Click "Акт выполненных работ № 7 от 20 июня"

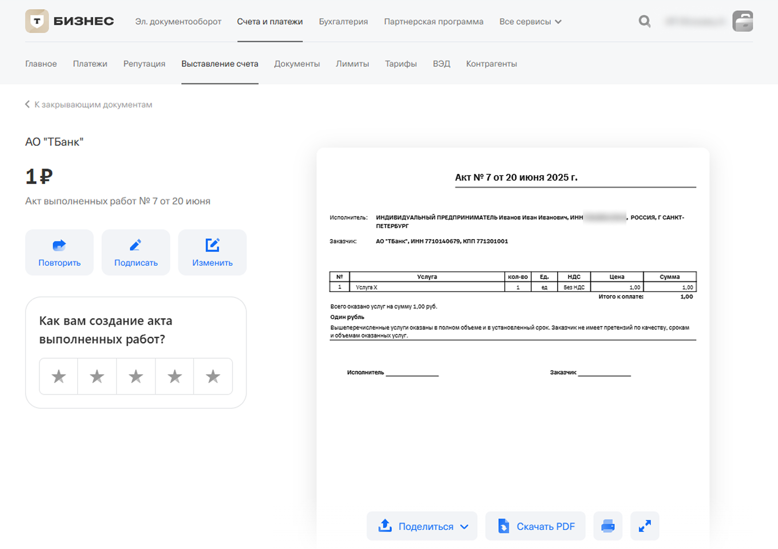[x=118, y=201]
